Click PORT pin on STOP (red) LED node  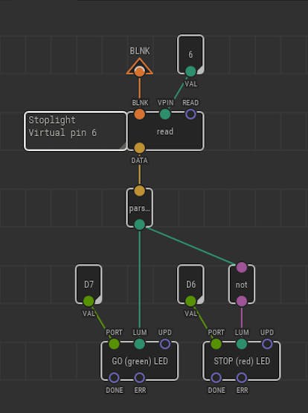coord(216,344)
